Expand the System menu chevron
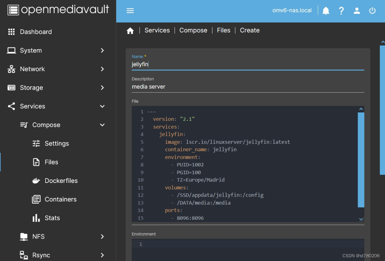This screenshot has width=385, height=261. 102,50
